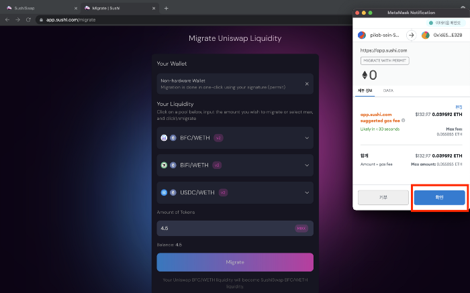Switch to the DATA tab in MetaMask
This screenshot has height=293, width=470.
388,90
